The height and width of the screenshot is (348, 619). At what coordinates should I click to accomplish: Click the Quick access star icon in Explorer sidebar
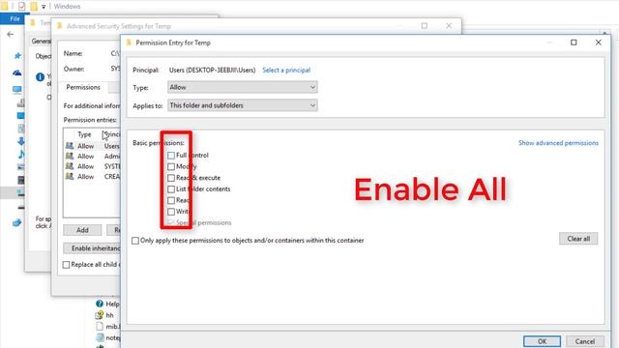(17, 56)
